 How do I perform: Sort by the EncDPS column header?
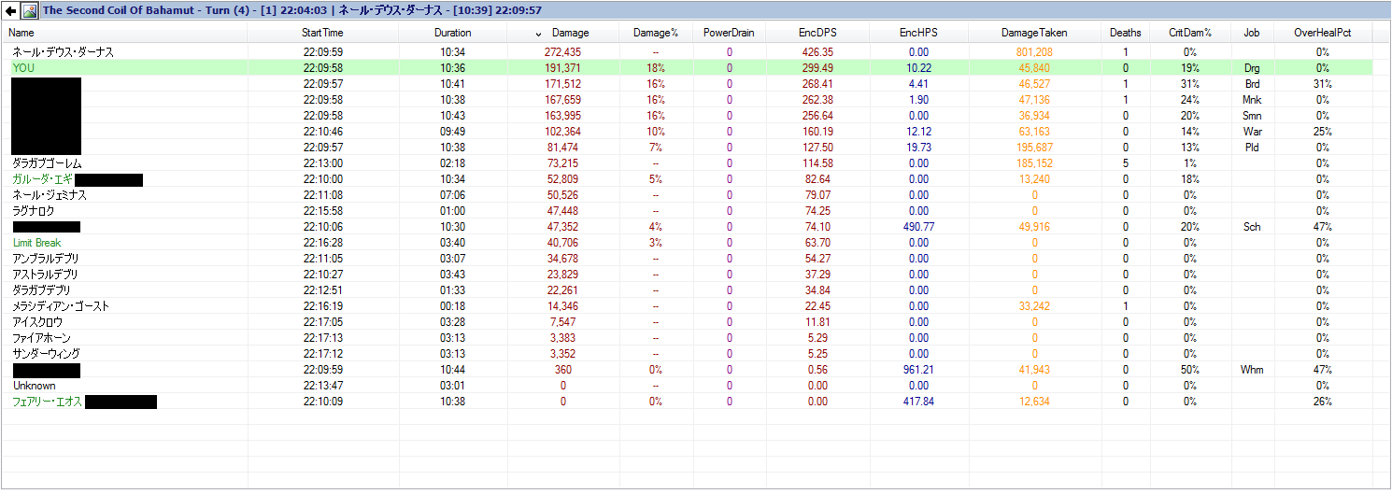(817, 33)
